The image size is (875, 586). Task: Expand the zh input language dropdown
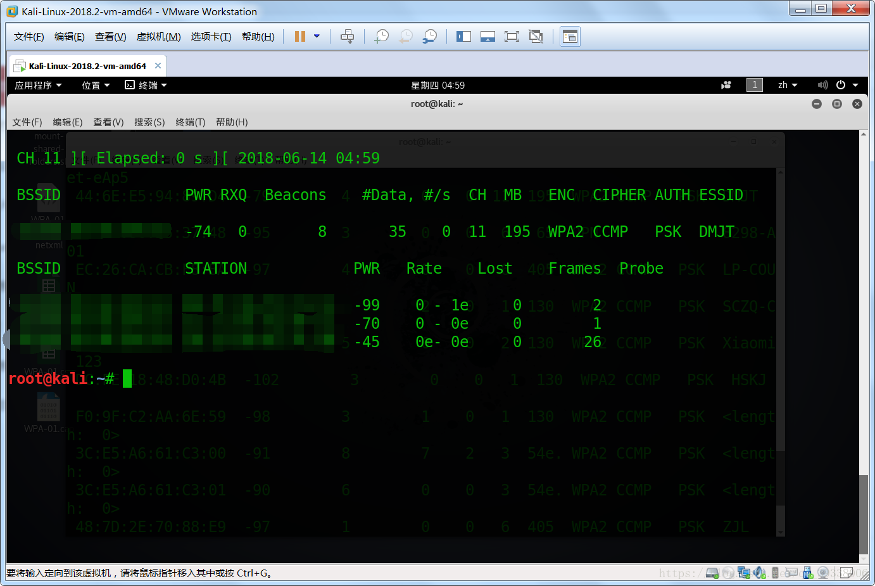pos(788,85)
